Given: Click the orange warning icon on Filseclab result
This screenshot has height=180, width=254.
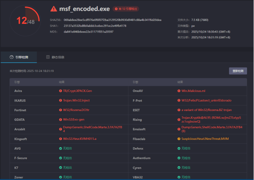Looking at the screenshot, I should point(178,139).
